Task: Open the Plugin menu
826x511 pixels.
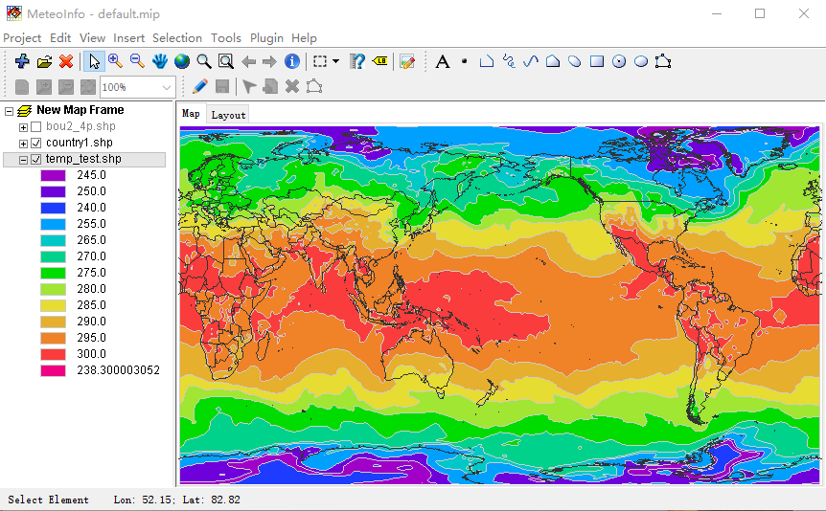Action: [x=266, y=38]
